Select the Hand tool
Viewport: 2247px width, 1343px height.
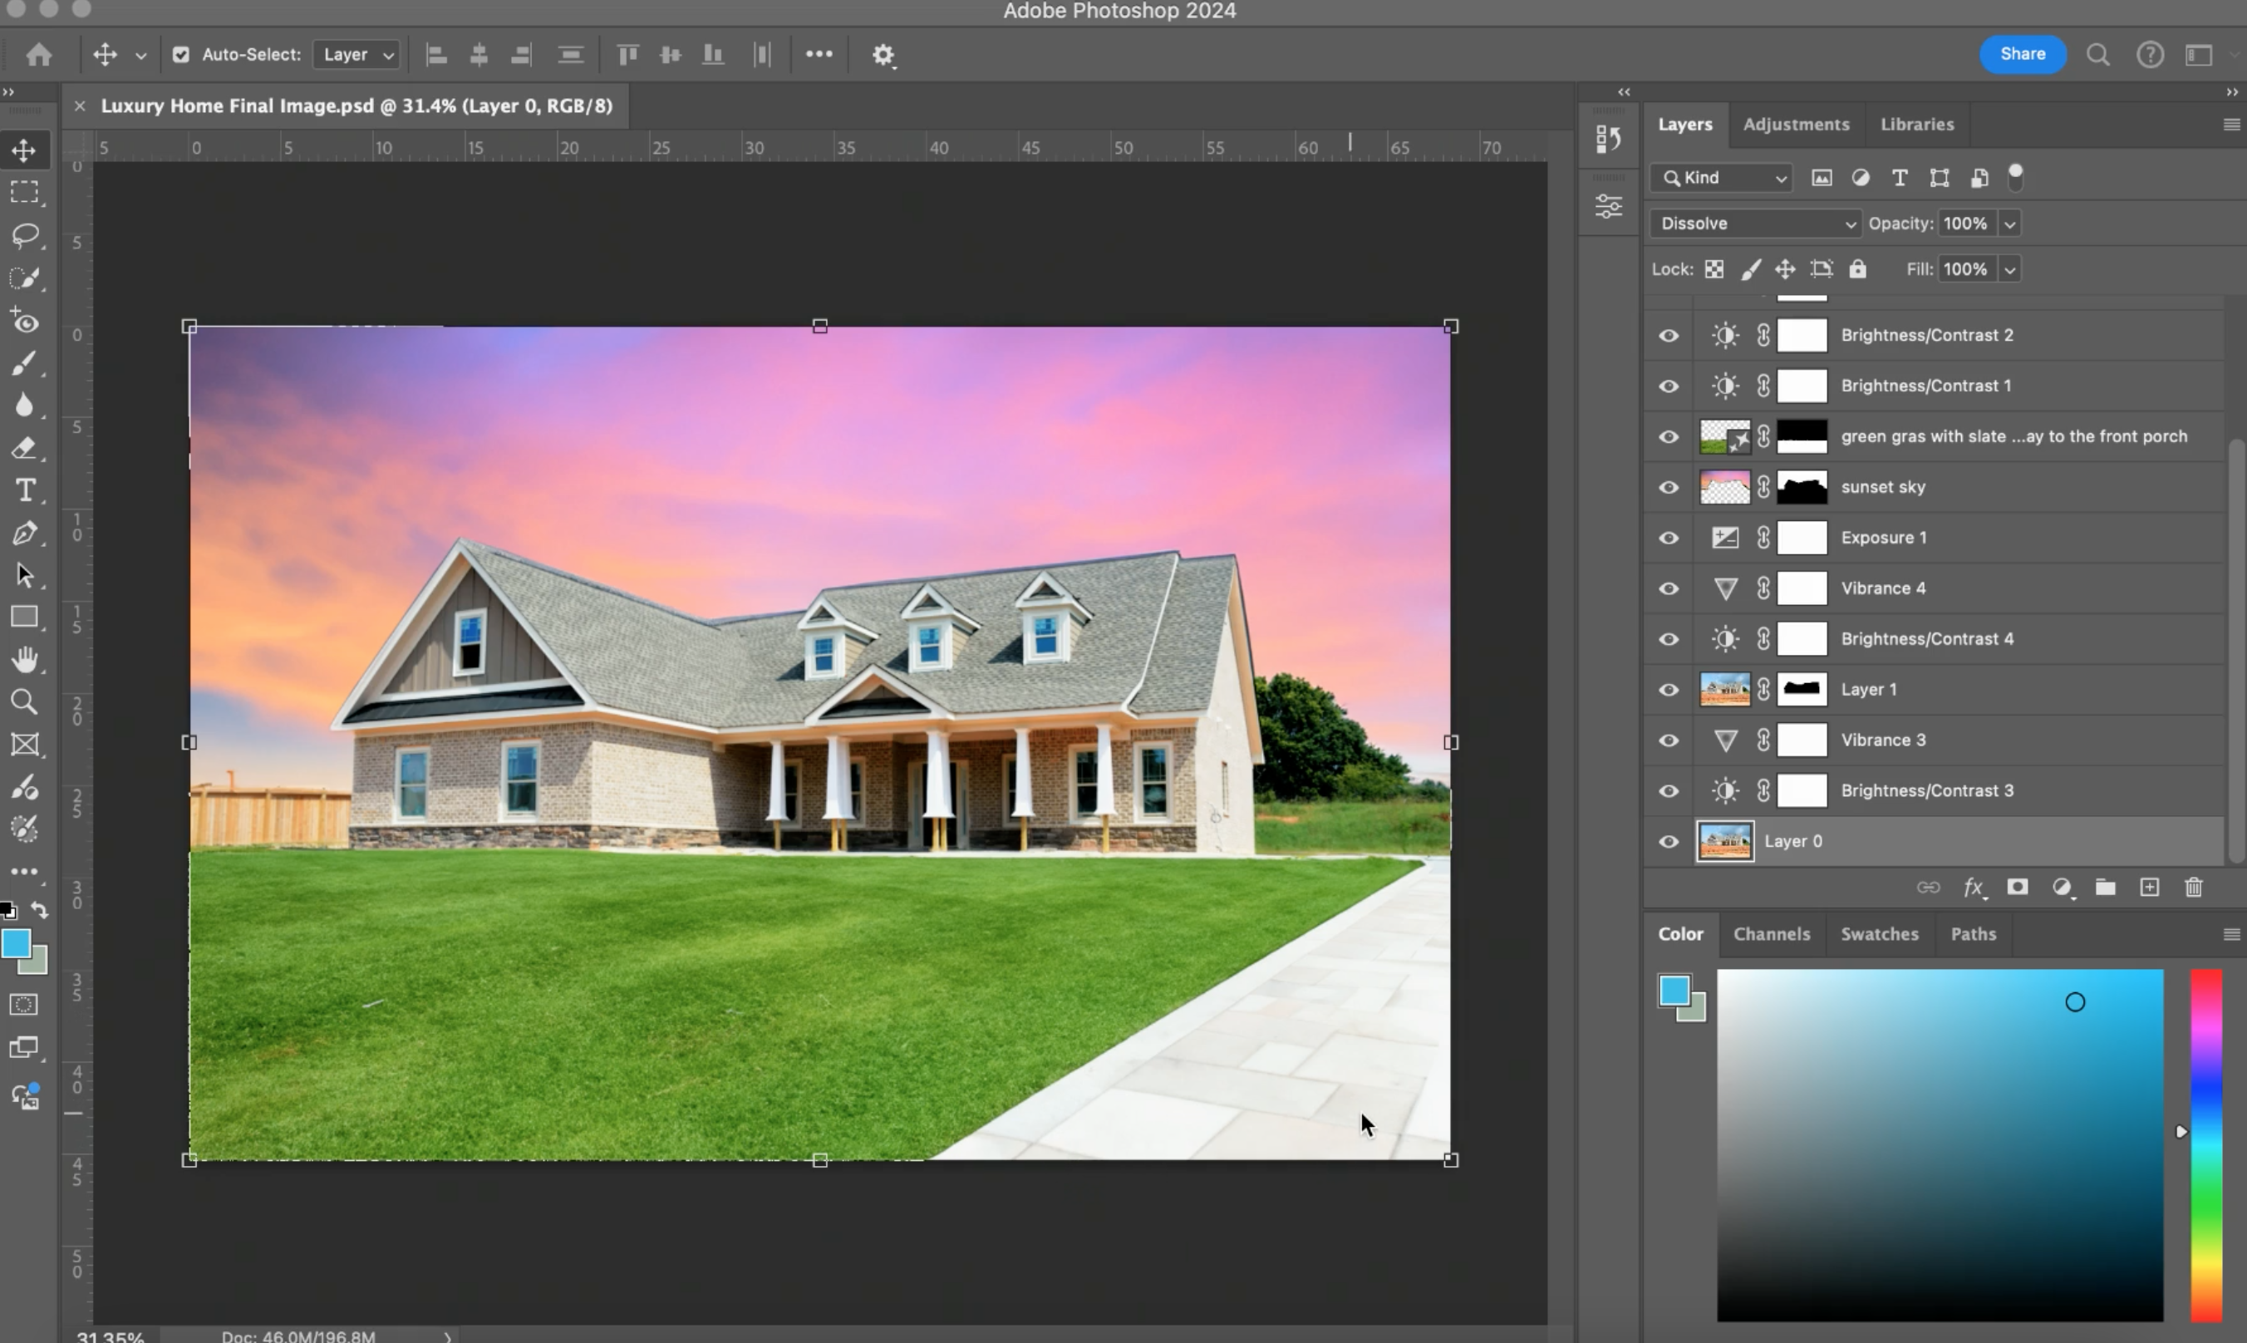[x=24, y=660]
